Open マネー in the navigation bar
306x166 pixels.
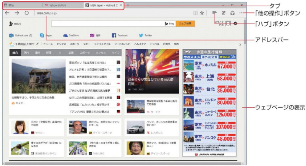pos(87,44)
